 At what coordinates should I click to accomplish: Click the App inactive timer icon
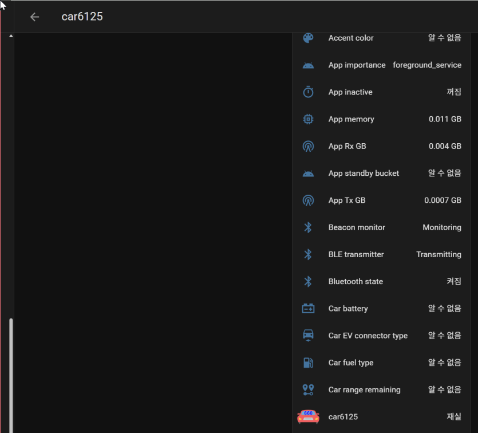pyautogui.click(x=308, y=92)
